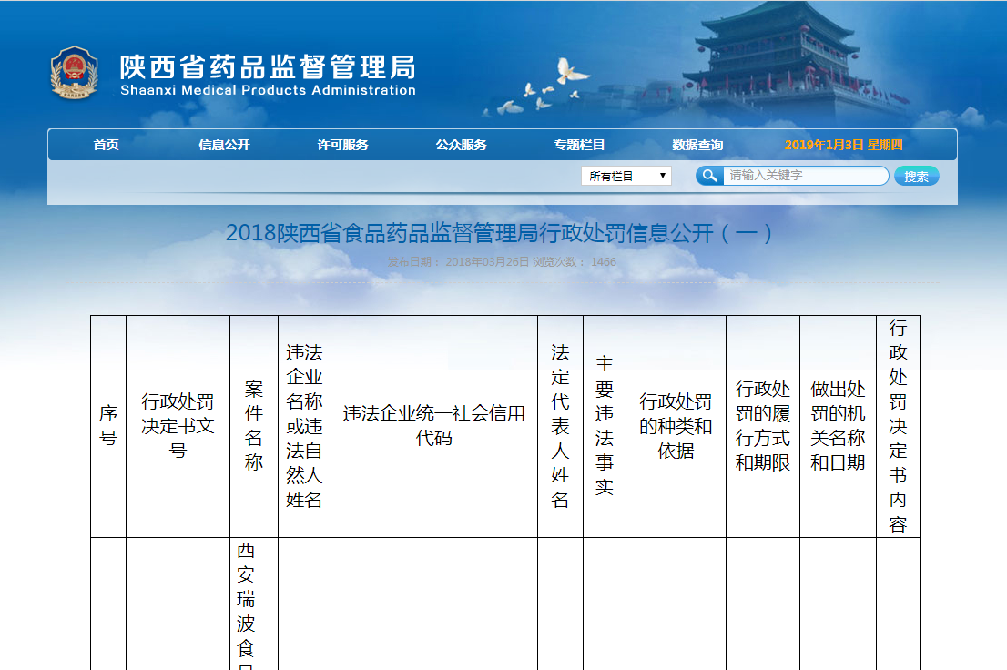Open the 专题栏目 menu item
Image resolution: width=1007 pixels, height=670 pixels.
pos(579,145)
